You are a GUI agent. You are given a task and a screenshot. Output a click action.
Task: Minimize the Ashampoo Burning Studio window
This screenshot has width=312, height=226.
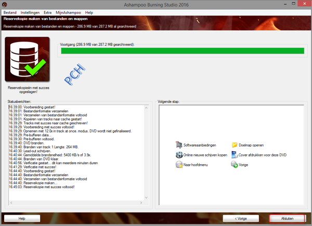(x=285, y=4)
